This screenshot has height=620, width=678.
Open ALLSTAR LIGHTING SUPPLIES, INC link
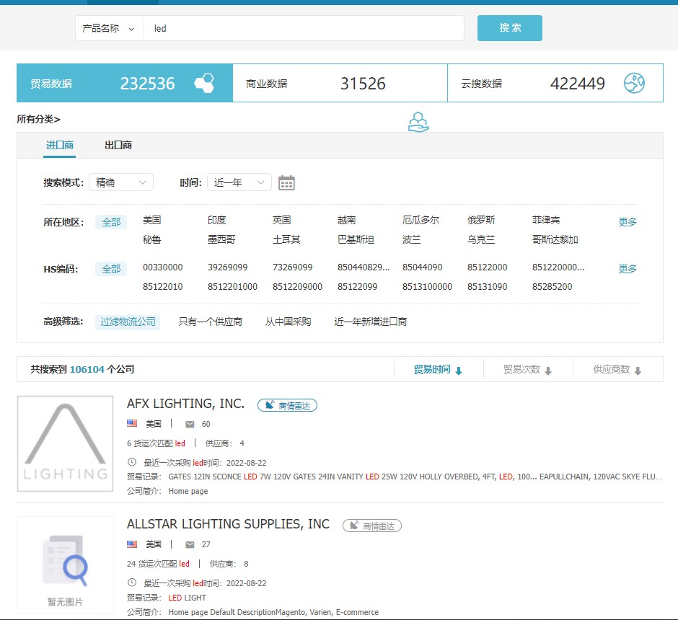229,524
